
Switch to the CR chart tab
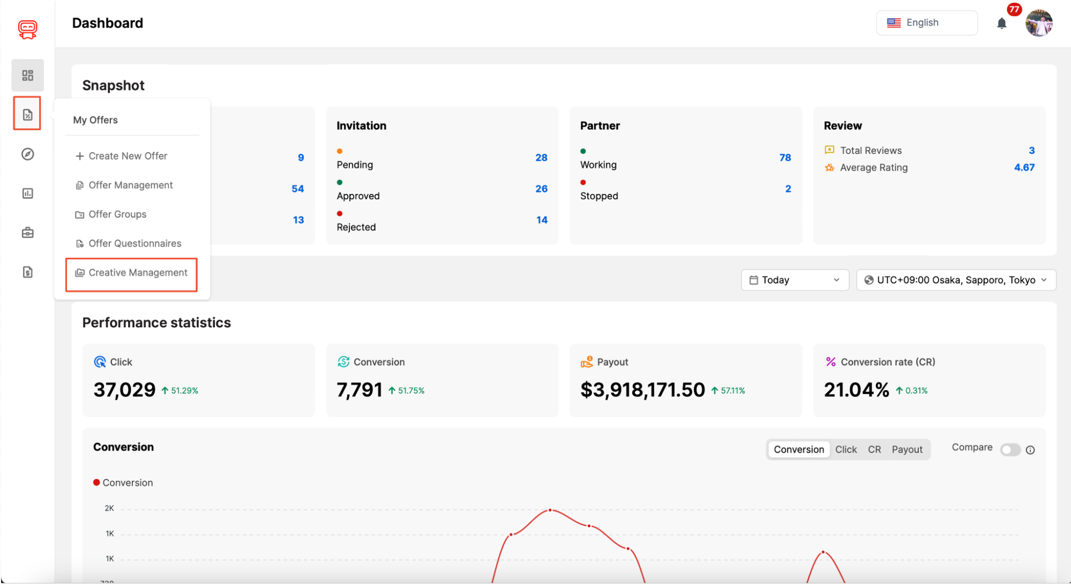tap(874, 450)
